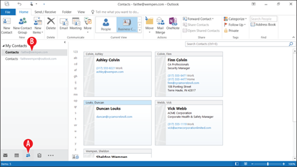Open the Categorize dropdown

[235, 19]
